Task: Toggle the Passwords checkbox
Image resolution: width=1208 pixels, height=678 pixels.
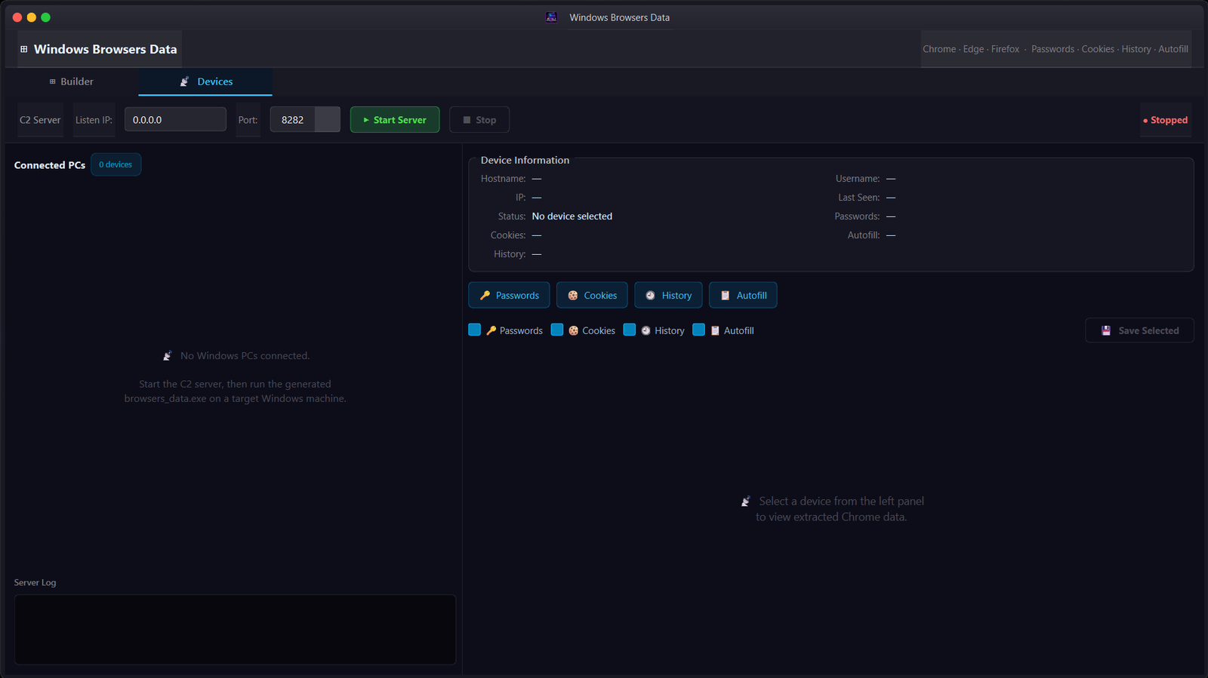Action: tap(475, 330)
